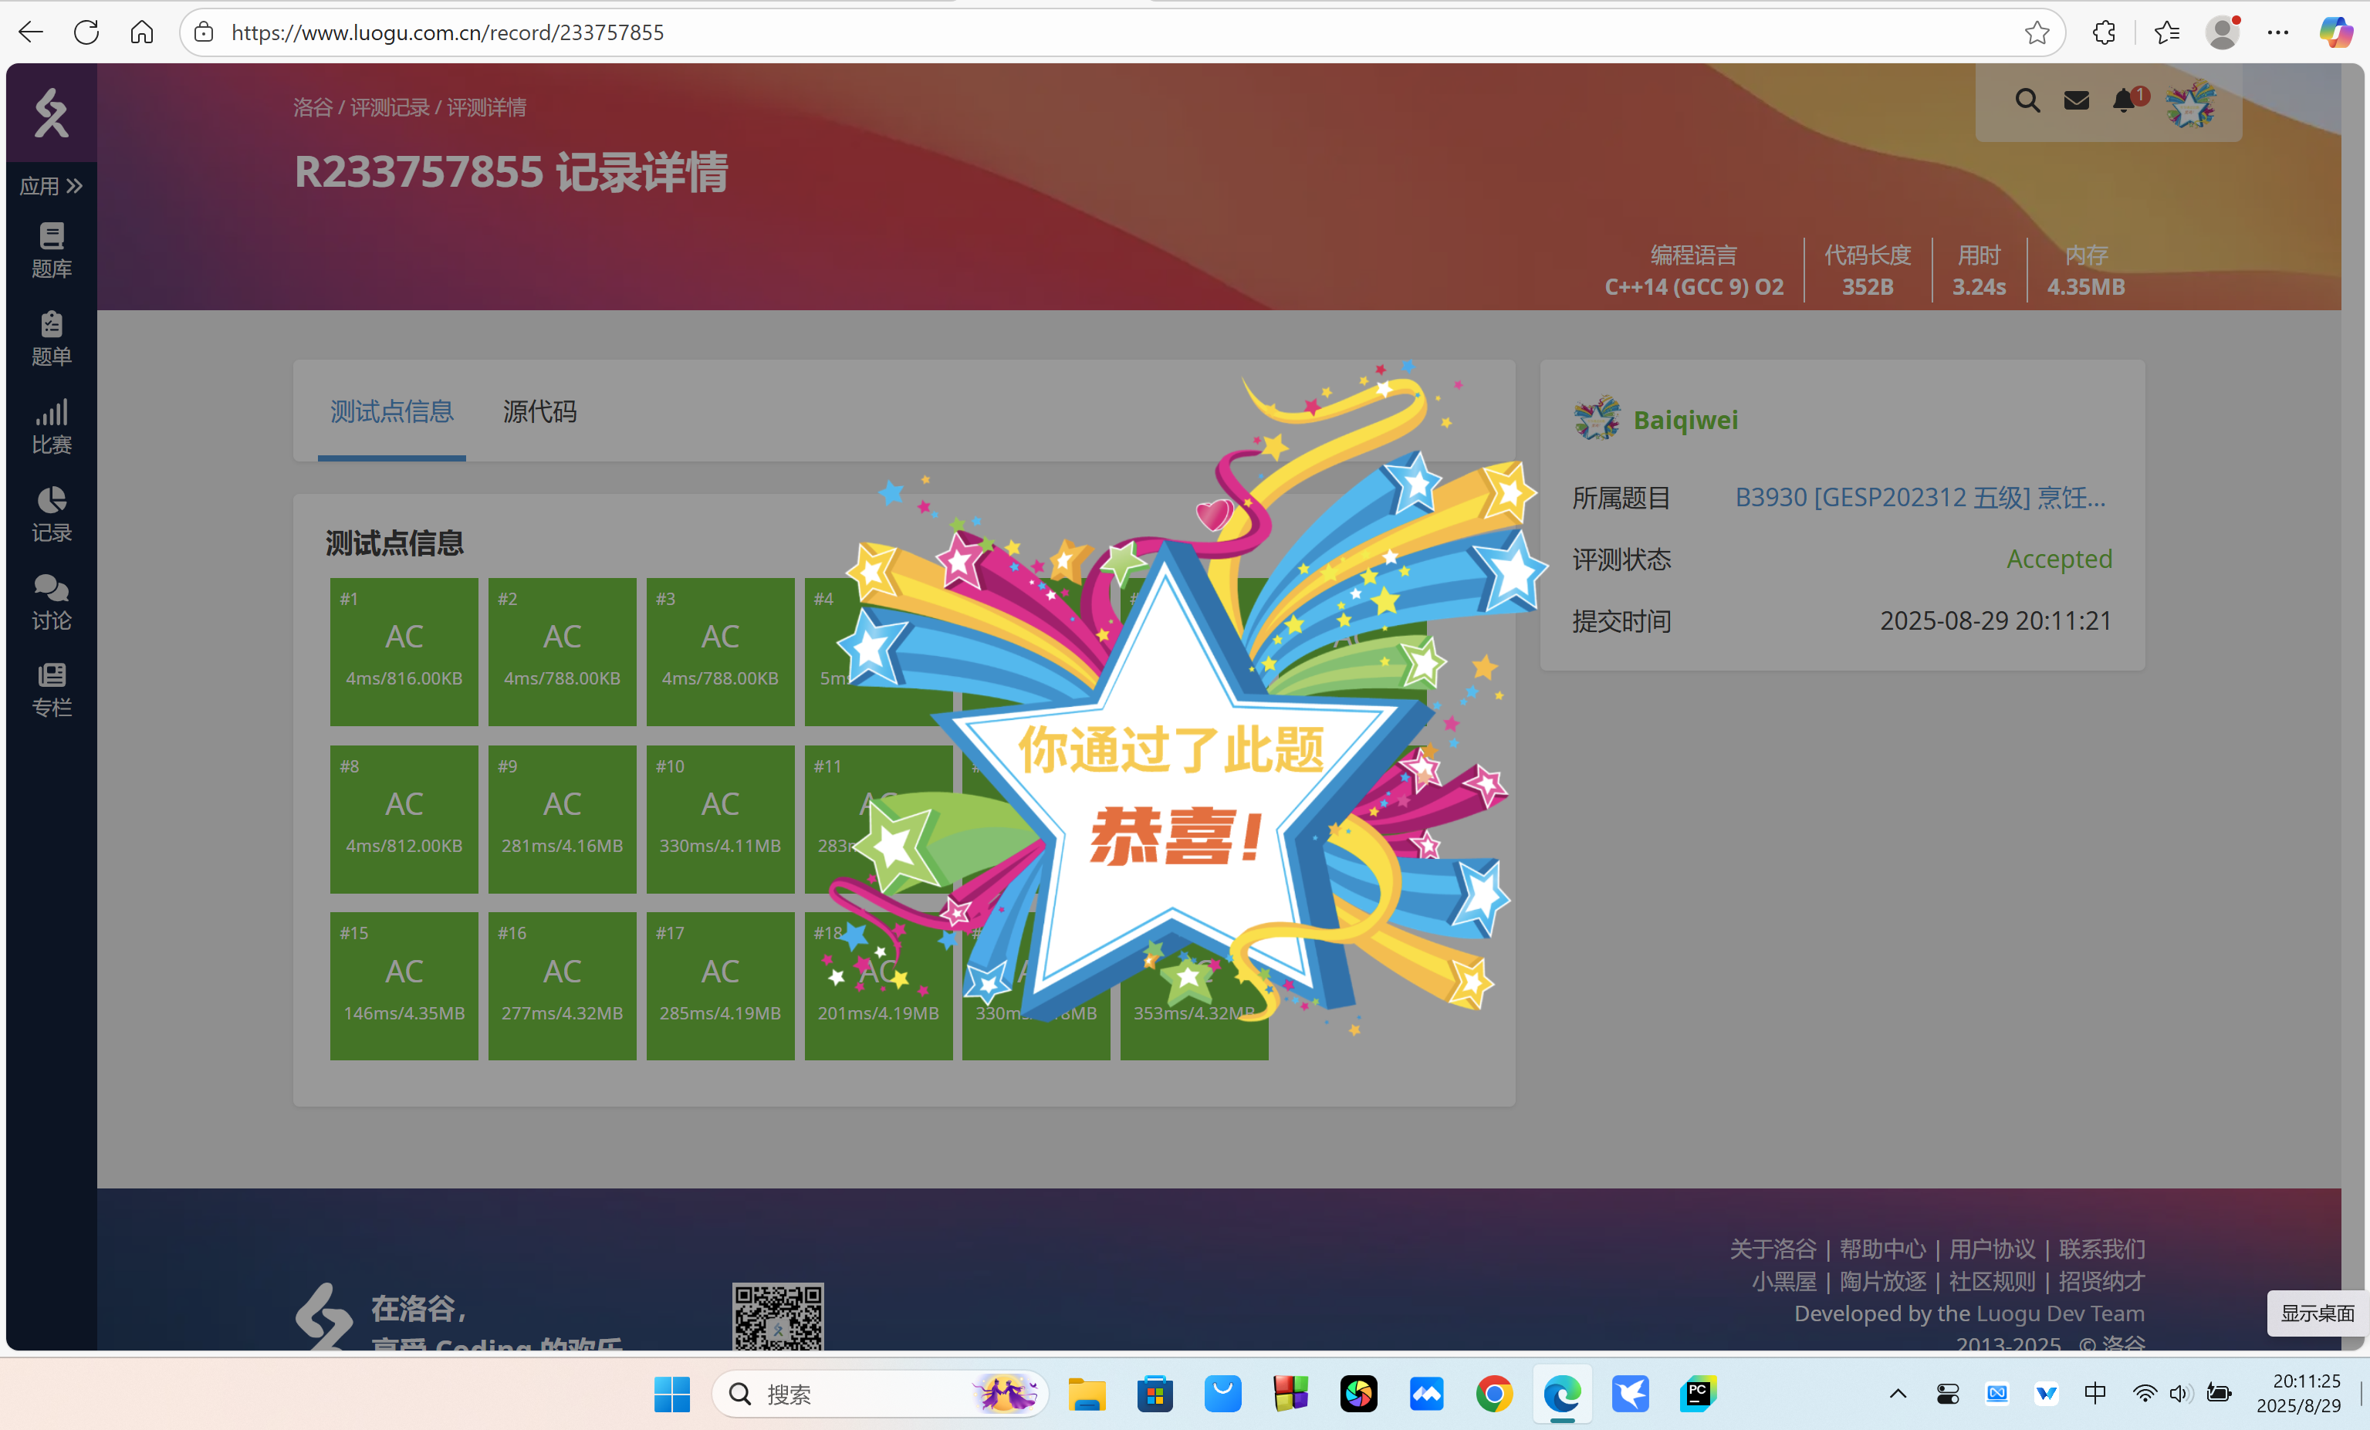Open File Explorer from taskbar

click(1087, 1394)
